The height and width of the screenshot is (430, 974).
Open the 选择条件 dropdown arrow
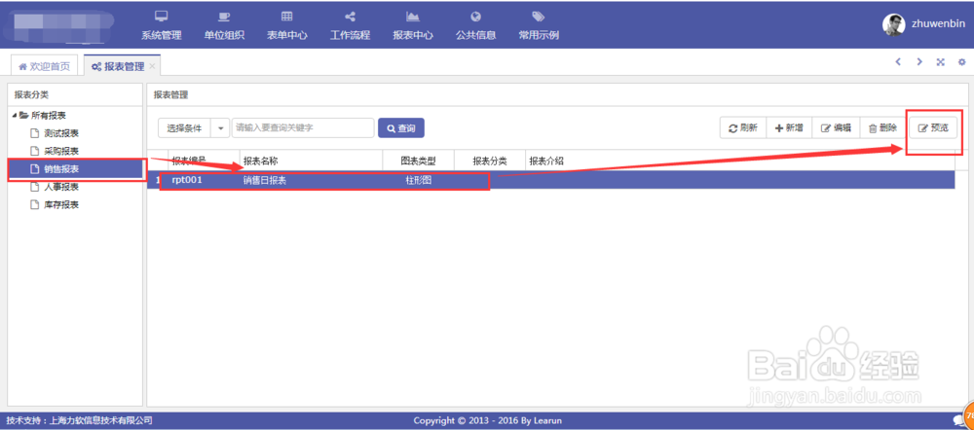point(220,127)
